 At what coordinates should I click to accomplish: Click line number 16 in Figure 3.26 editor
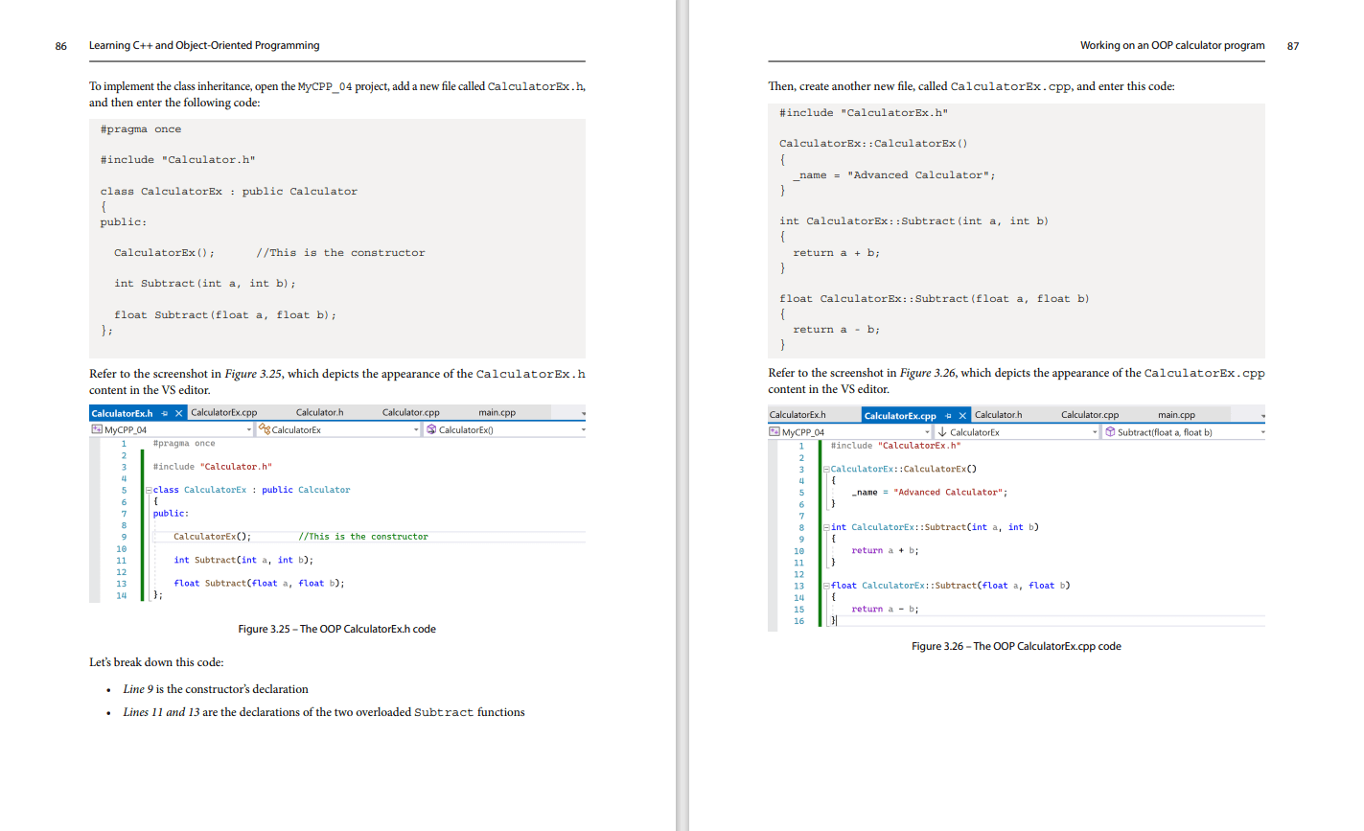tap(799, 621)
